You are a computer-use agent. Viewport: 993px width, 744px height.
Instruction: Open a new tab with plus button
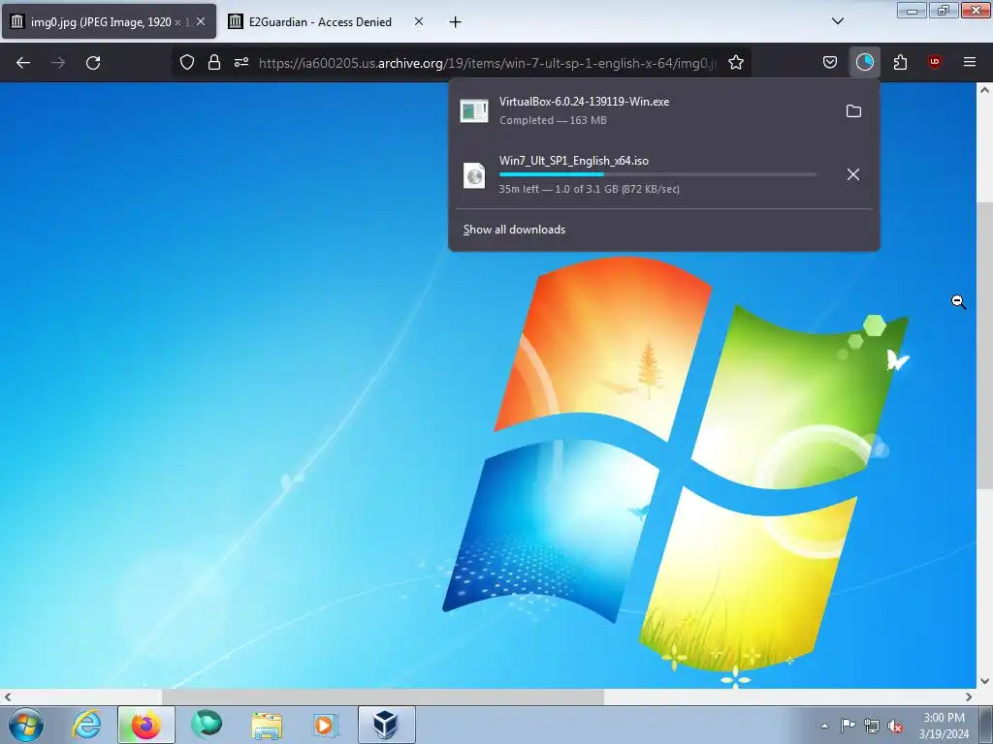(455, 22)
